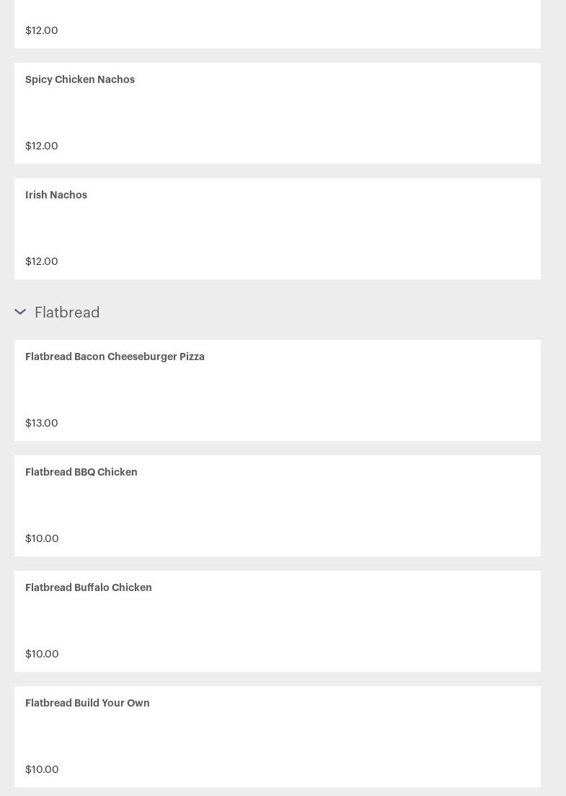Viewport: 566px width, 796px height.
Task: Click the Flatbread section heading
Action: point(67,312)
